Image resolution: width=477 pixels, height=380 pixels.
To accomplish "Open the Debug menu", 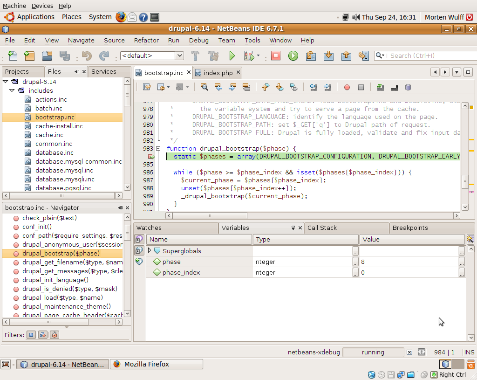I will [x=198, y=40].
